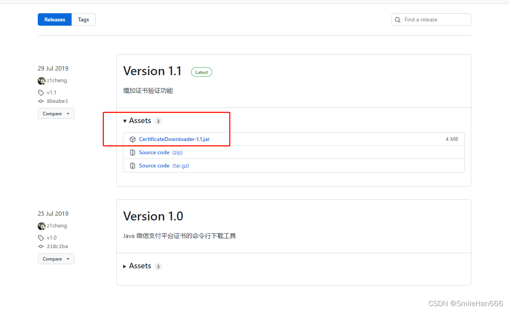Open the Version 1.0 release title
Screen dimensions: 509x310
[x=153, y=216]
